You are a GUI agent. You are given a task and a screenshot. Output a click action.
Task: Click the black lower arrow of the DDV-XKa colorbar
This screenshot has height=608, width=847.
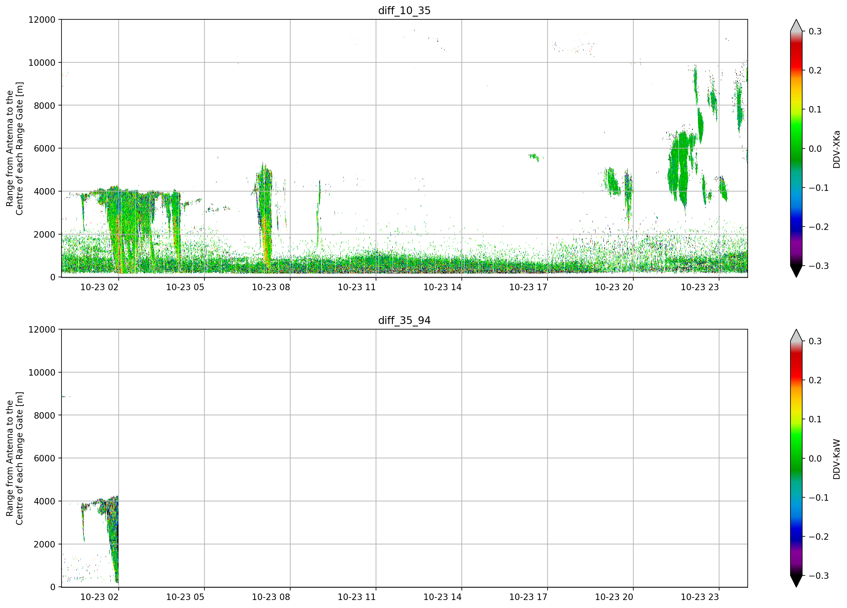coord(796,271)
